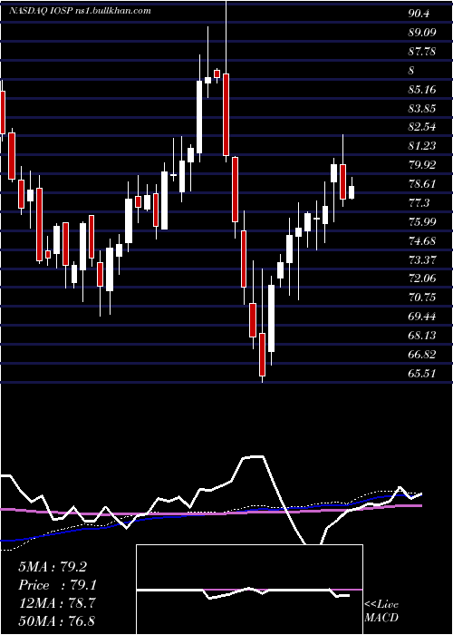Select the 85.16 price axis label
453x635 pixels.
tap(422, 89)
